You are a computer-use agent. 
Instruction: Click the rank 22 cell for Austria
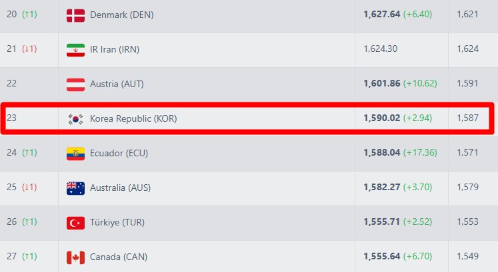point(13,84)
